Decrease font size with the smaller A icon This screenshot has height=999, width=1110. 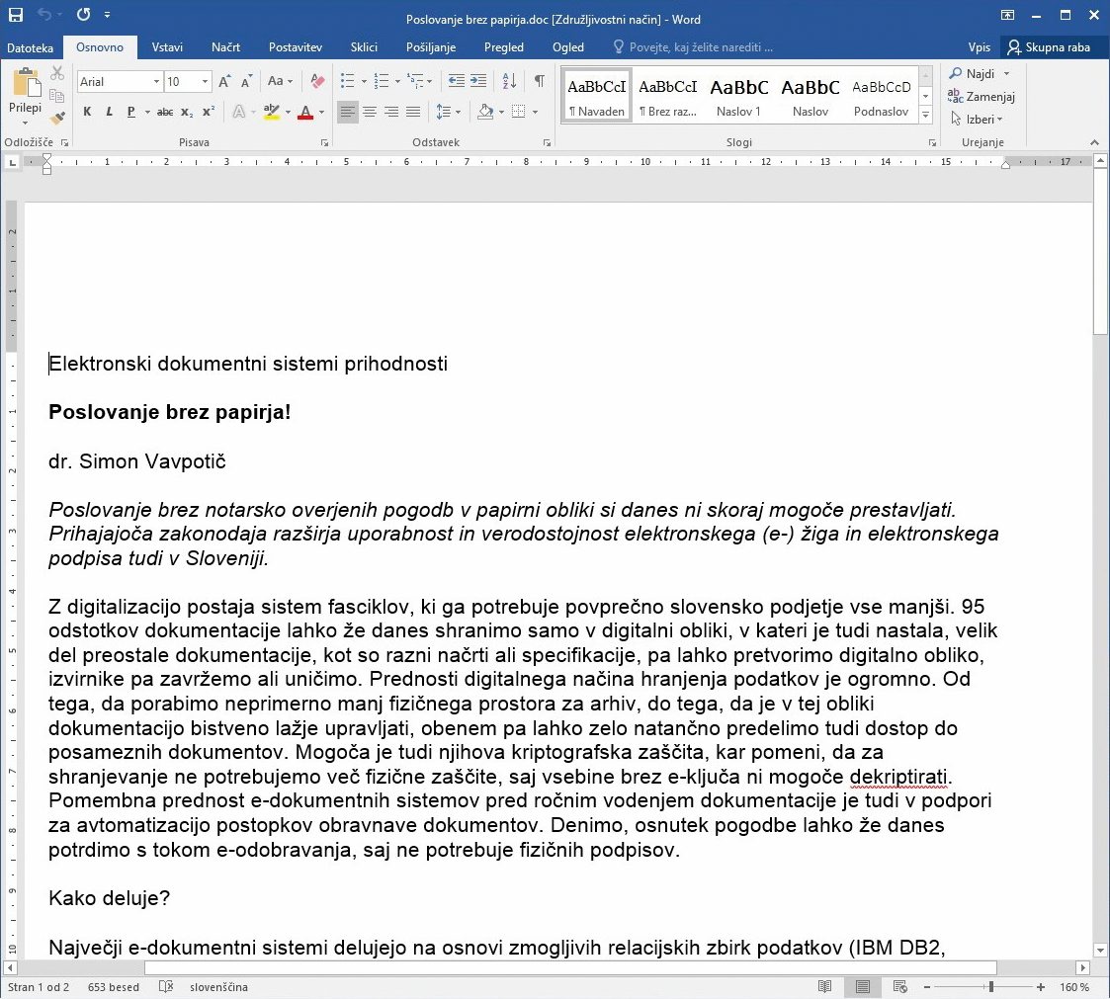(x=246, y=81)
